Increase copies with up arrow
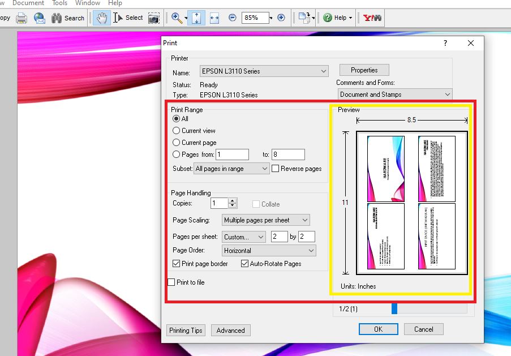The width and height of the screenshot is (511, 356). click(232, 201)
